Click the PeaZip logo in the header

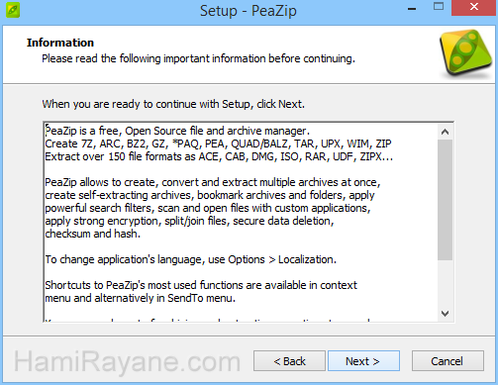[465, 52]
